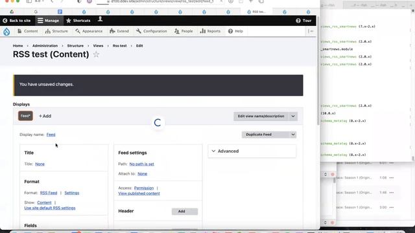The height and width of the screenshot is (233, 415).
Task: Open more options for the 1:48 track row
Action: [x=392, y=193]
